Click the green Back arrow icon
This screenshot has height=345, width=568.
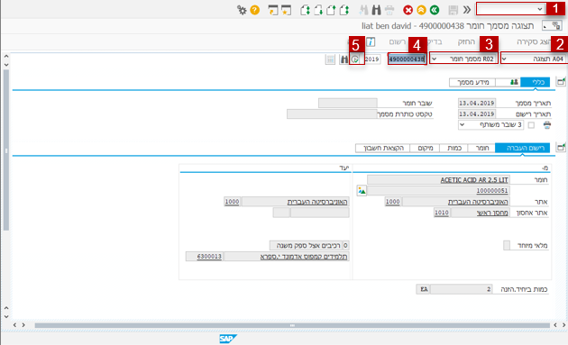pos(435,10)
